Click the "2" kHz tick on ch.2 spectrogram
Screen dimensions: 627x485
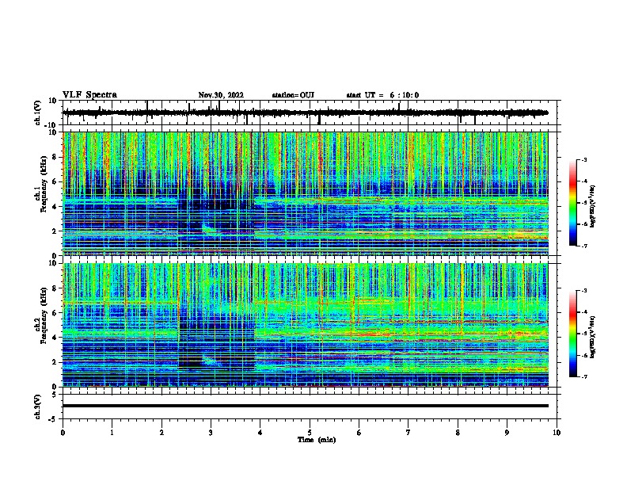[x=55, y=362]
